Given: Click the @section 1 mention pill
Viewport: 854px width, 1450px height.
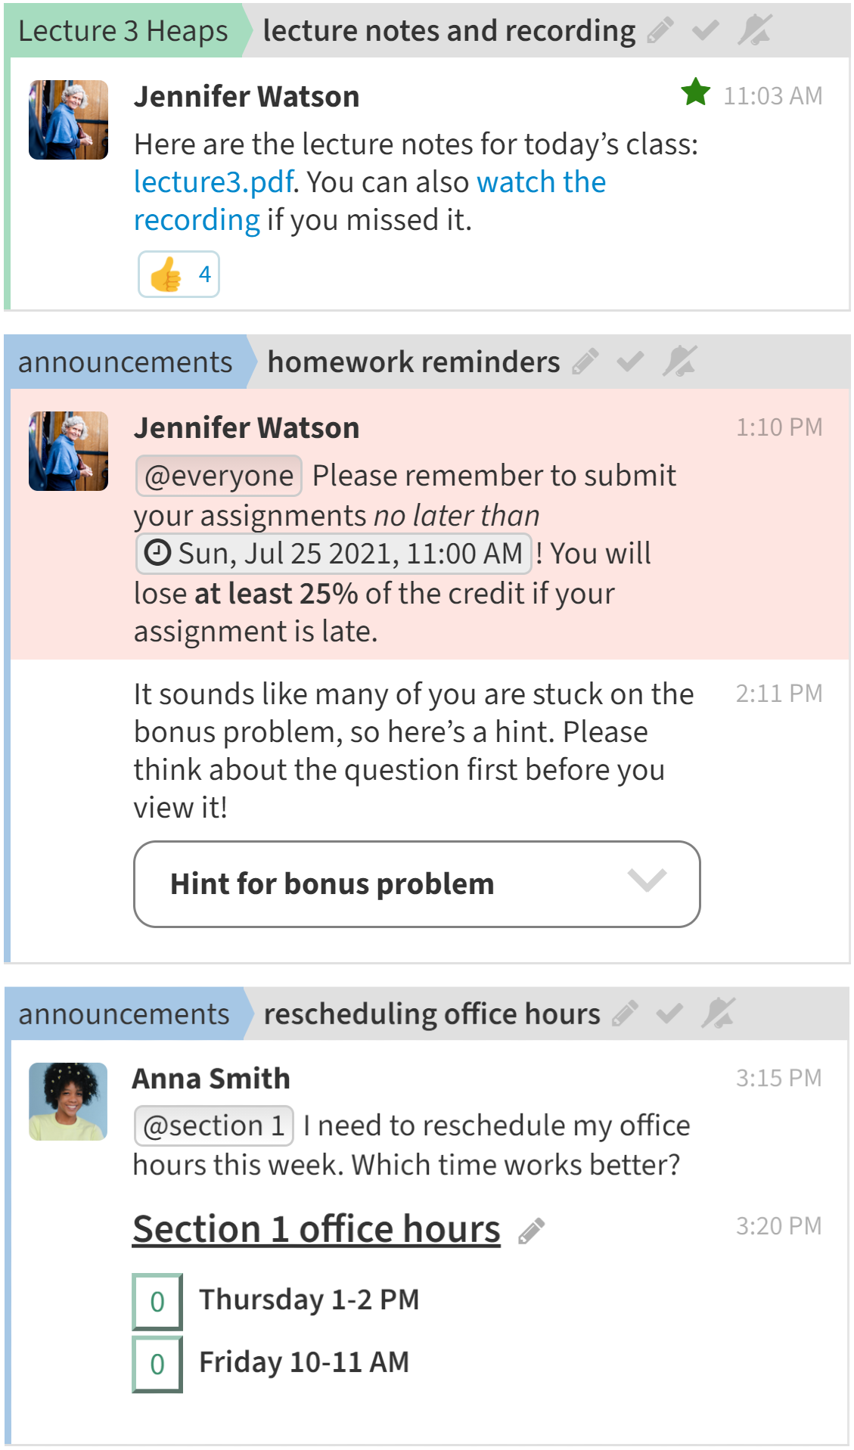Looking at the screenshot, I should (x=213, y=1126).
